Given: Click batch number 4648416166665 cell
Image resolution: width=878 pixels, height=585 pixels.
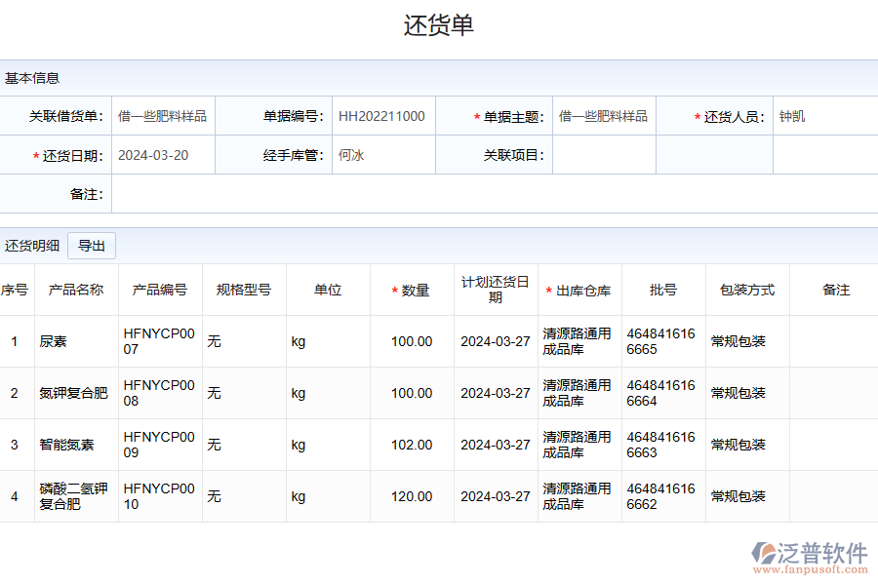Looking at the screenshot, I should (661, 341).
